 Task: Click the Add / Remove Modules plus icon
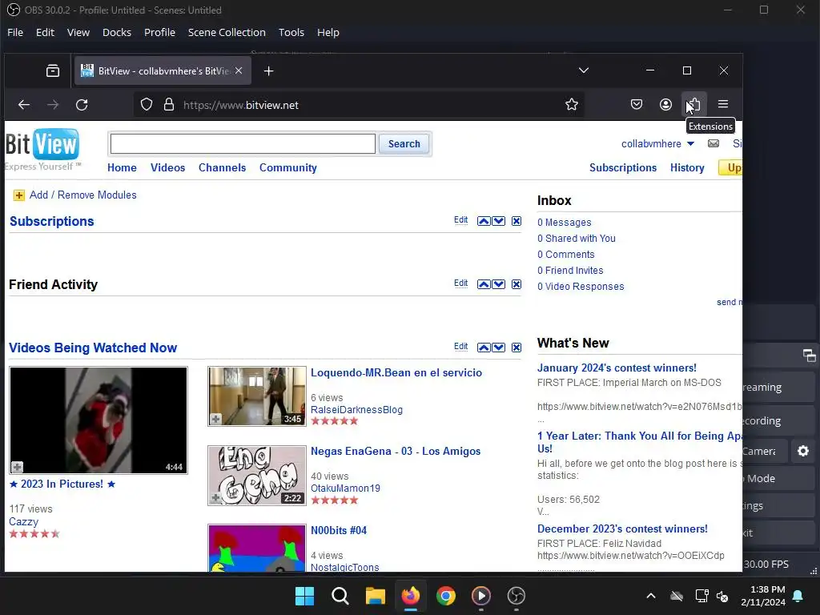pos(19,195)
